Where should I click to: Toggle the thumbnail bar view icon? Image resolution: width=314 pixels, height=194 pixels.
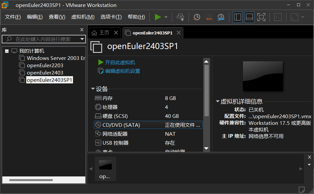coord(249,17)
